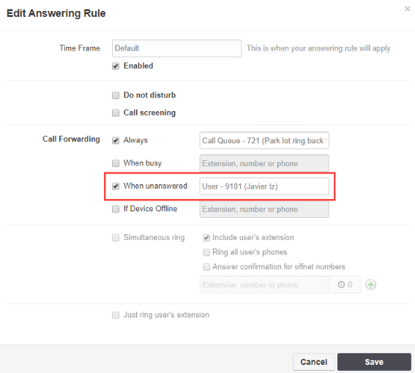The width and height of the screenshot is (415, 373).
Task: Cancel editing the answering rule
Action: [314, 362]
